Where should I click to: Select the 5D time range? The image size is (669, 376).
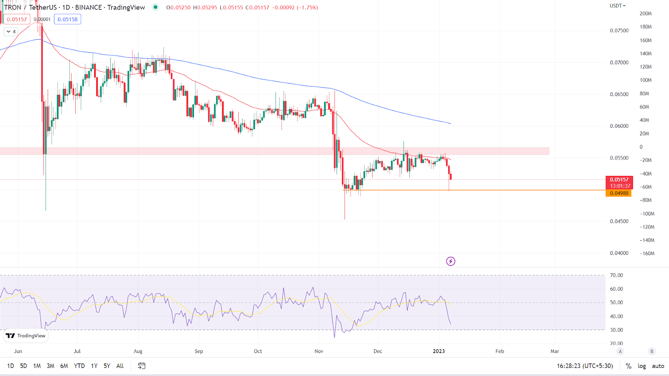pyautogui.click(x=23, y=366)
